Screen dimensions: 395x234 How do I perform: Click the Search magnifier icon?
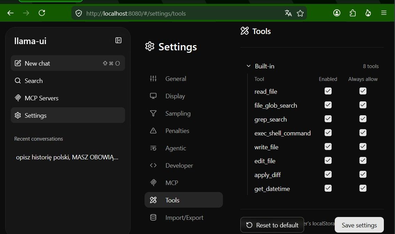(18, 81)
